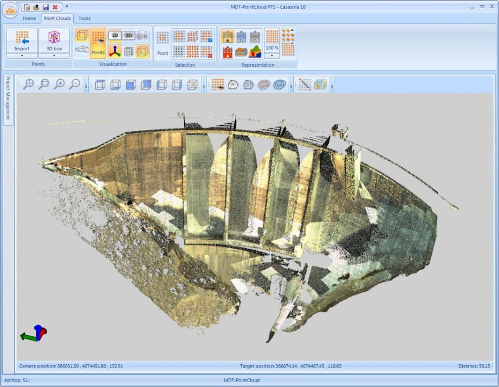Click the zoom out magnifier icon

75,84
